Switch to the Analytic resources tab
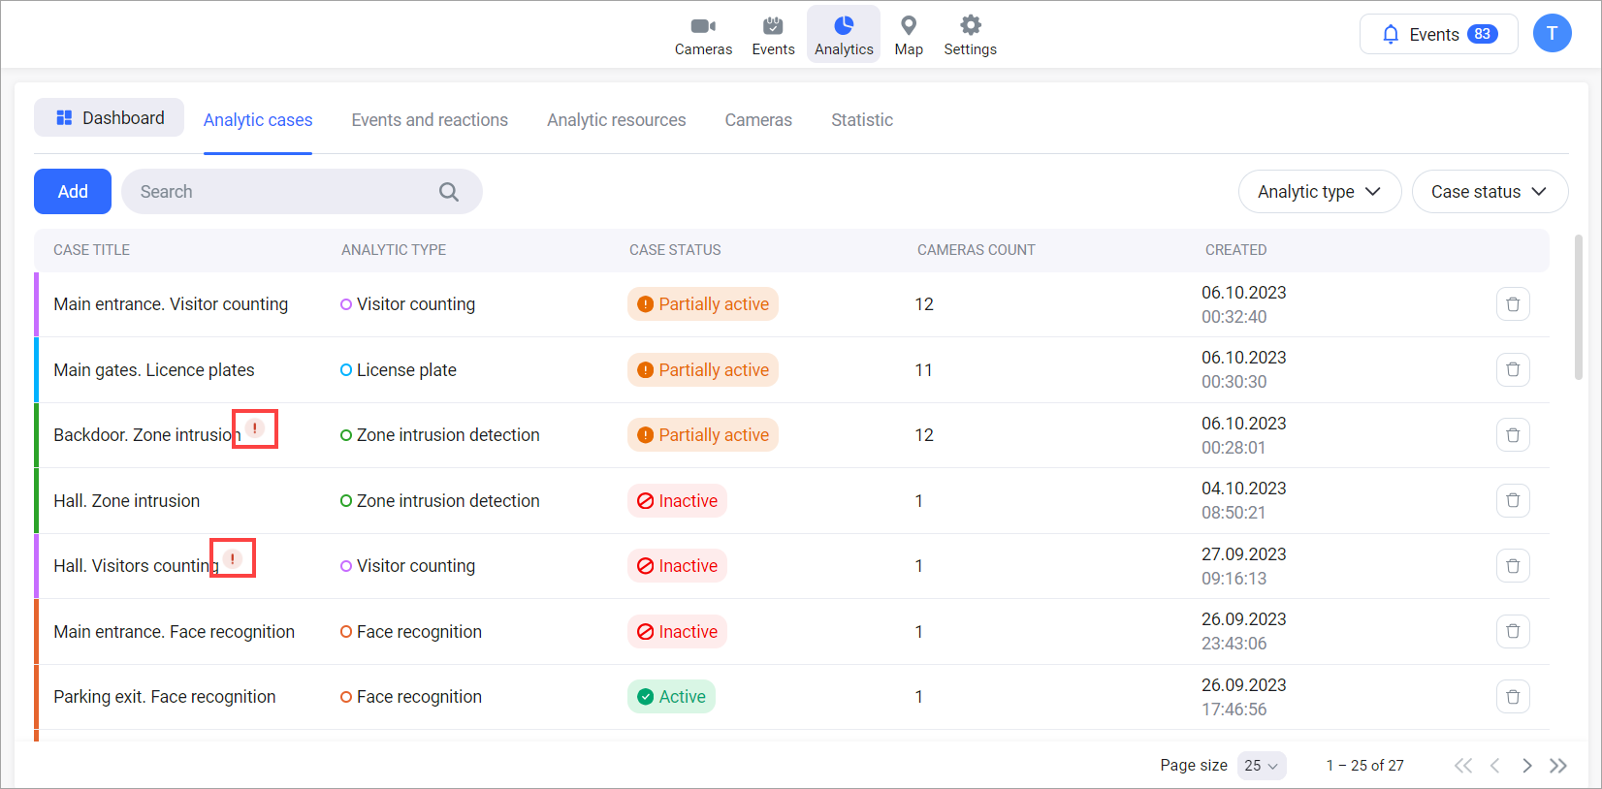The image size is (1602, 789). pos(616,120)
